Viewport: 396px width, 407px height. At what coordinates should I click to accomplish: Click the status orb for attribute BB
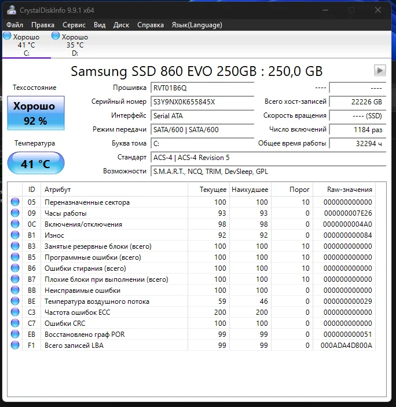pos(15,290)
